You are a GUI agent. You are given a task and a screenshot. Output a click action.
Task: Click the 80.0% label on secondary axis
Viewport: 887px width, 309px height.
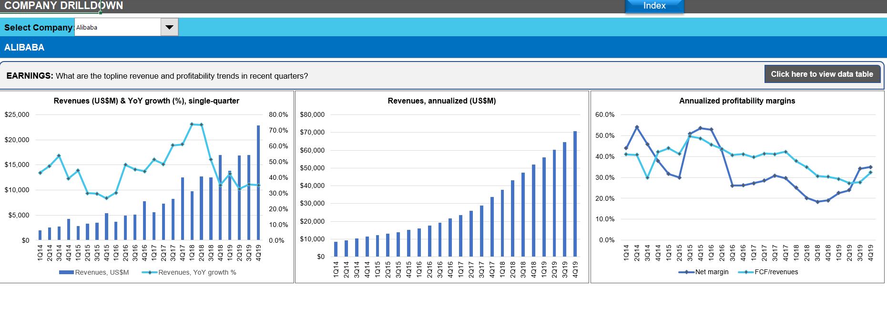278,114
